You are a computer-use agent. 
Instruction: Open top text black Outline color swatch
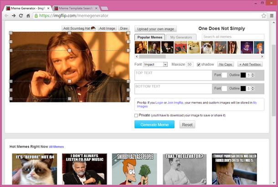click(x=243, y=75)
